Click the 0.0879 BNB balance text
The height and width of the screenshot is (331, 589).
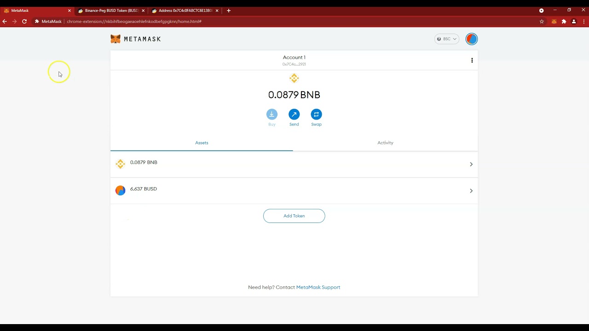pos(294,95)
